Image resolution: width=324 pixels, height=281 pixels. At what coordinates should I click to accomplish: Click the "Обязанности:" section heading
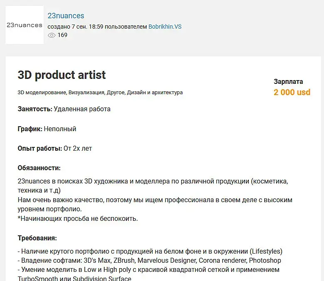(39, 168)
